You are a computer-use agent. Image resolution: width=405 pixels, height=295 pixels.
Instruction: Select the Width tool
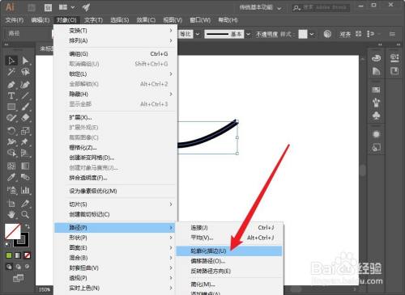coord(11,141)
